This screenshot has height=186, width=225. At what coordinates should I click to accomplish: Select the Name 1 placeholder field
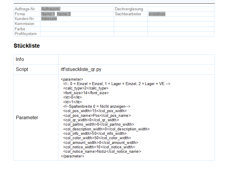(x=48, y=14)
